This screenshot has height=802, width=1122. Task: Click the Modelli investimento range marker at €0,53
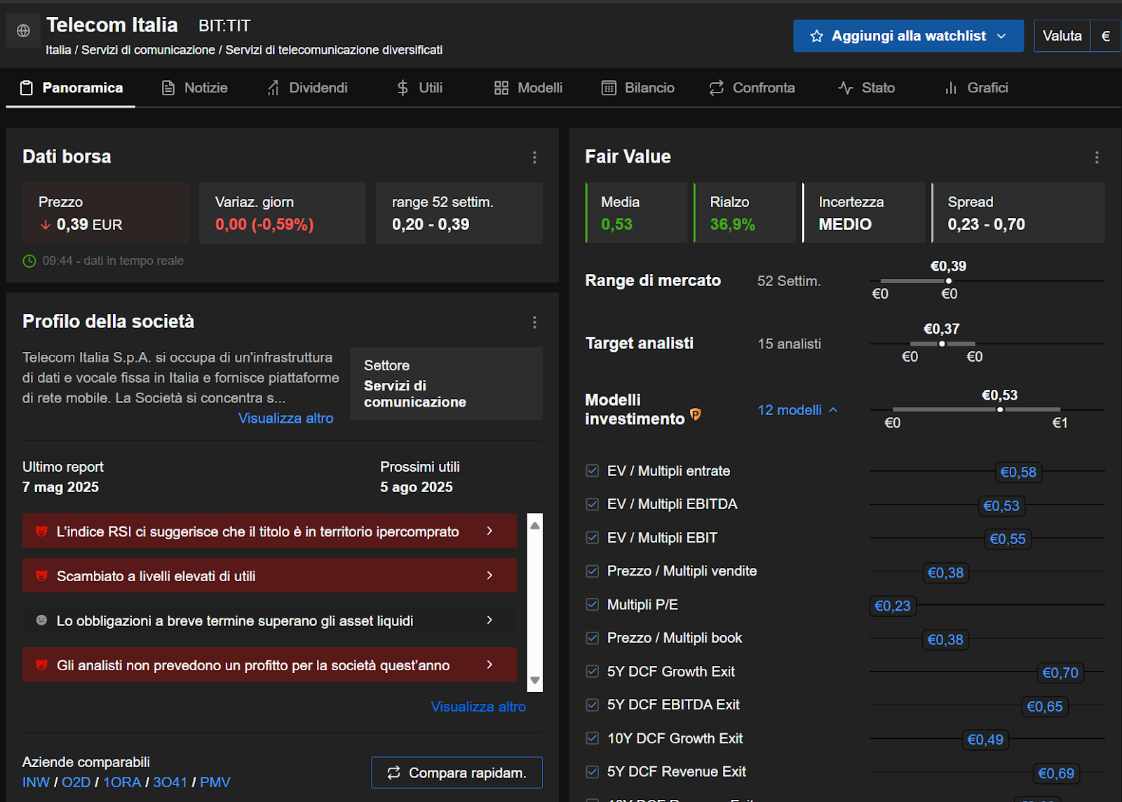click(x=1000, y=409)
